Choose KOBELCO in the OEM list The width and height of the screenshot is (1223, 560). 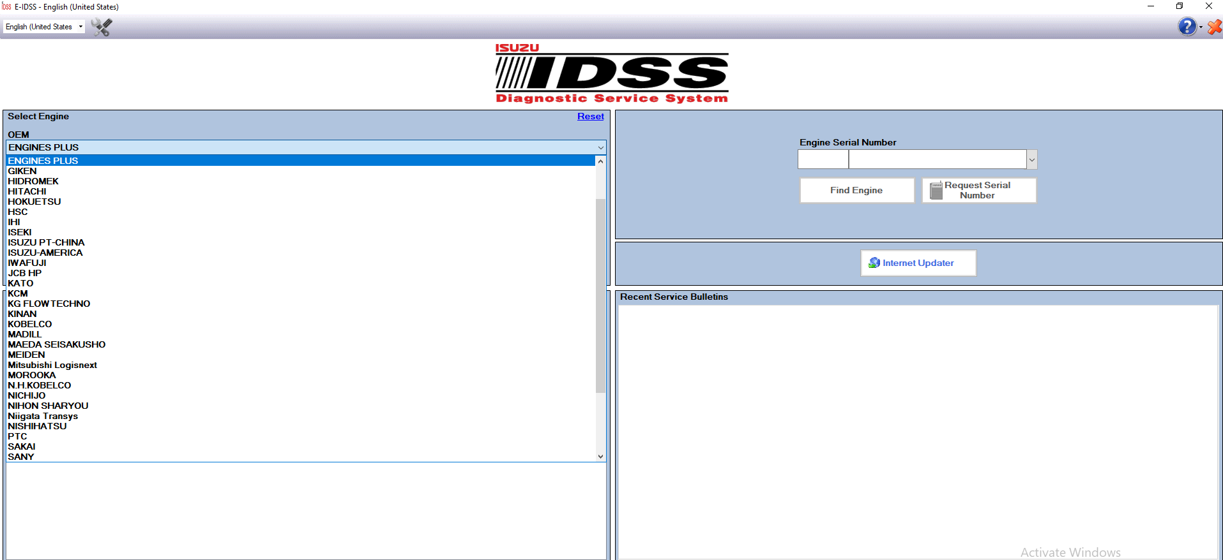30,324
